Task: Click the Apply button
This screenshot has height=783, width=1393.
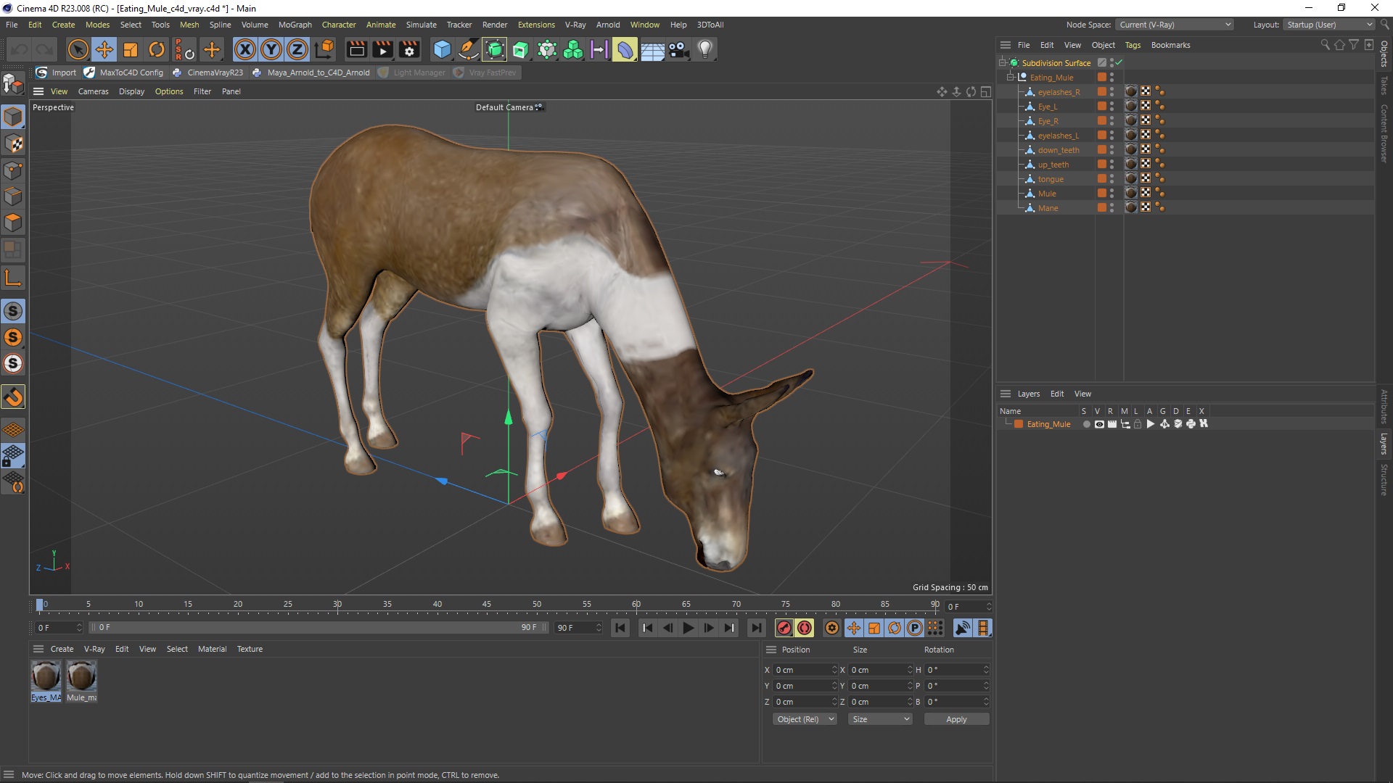Action: point(956,719)
